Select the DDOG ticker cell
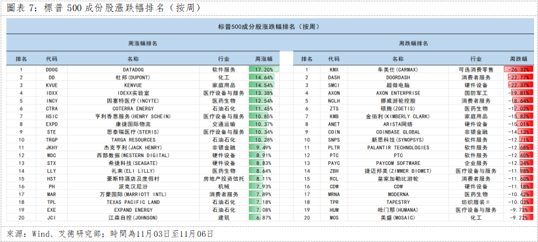The image size is (538, 242). click(51, 69)
